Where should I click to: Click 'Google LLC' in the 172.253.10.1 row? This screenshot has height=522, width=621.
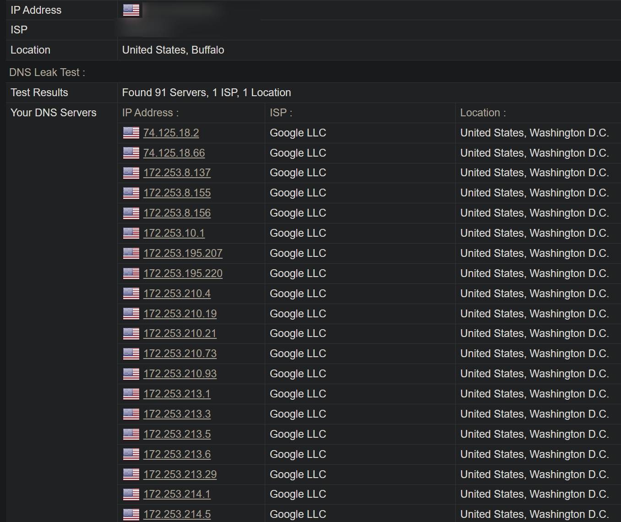tap(298, 233)
